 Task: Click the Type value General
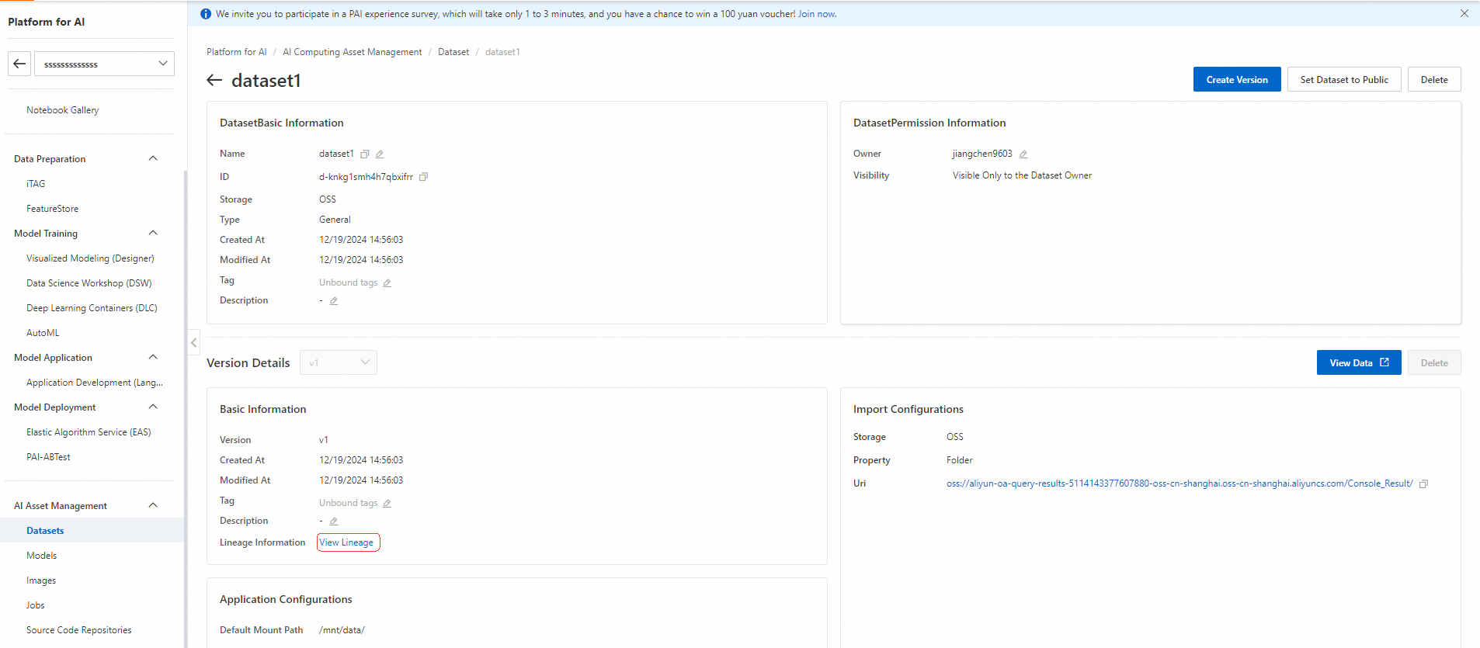click(335, 220)
